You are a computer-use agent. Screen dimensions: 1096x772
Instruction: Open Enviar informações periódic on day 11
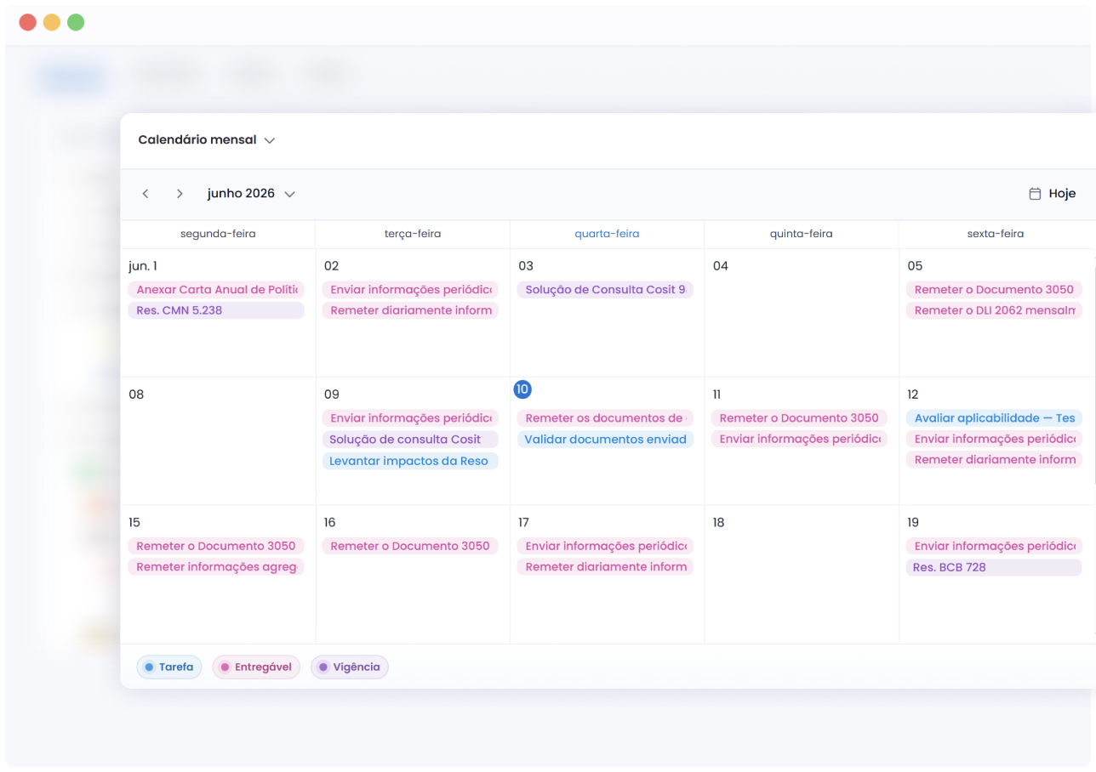(x=799, y=439)
